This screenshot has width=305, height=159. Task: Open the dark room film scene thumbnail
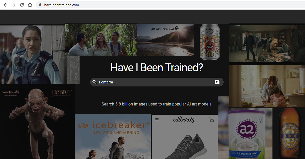point(267,43)
